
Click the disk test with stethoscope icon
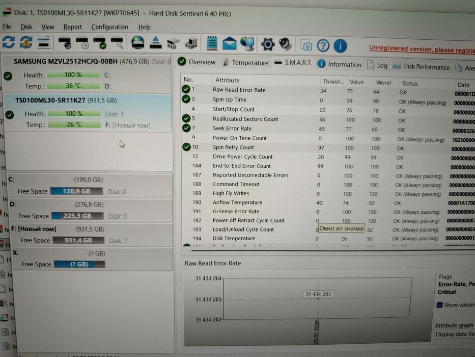(x=65, y=43)
